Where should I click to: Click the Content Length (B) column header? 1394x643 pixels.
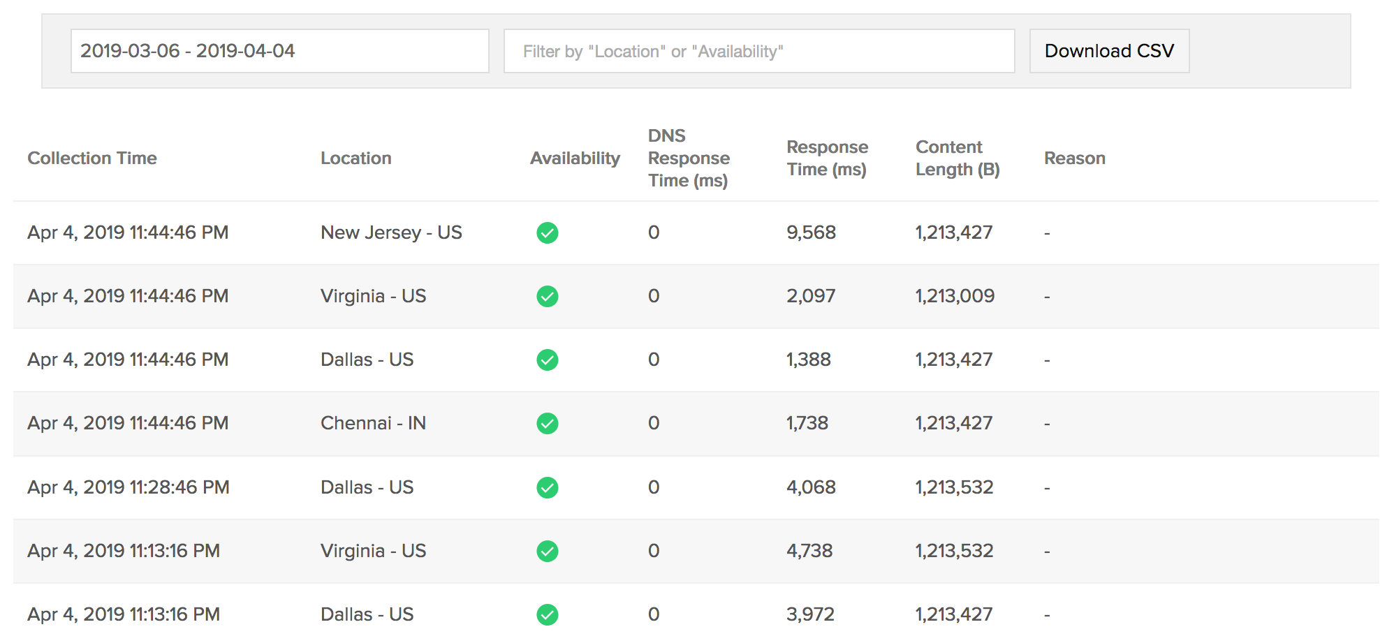point(958,158)
